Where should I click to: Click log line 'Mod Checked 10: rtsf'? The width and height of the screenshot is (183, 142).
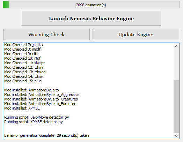coord(22,58)
